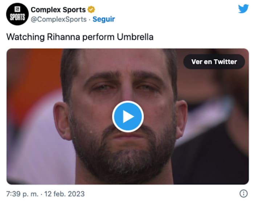The image size is (254, 202).
Task: Click the Complex Sports profile avatar
Action: [x=17, y=14]
